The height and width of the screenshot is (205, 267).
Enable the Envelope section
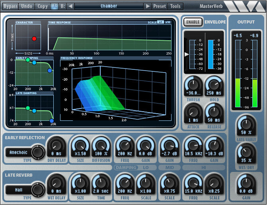point(193,22)
